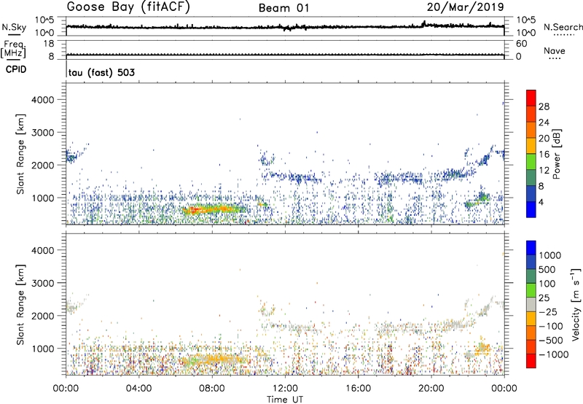The width and height of the screenshot is (583, 404).
Task: Click the '3000' tick in the velocity panel
Action: coord(43,283)
